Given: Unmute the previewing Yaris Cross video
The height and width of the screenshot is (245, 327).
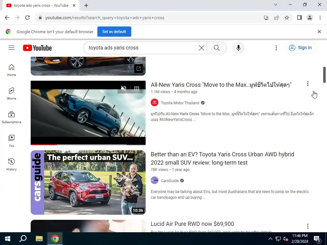Looking at the screenshot, I should coord(124,88).
